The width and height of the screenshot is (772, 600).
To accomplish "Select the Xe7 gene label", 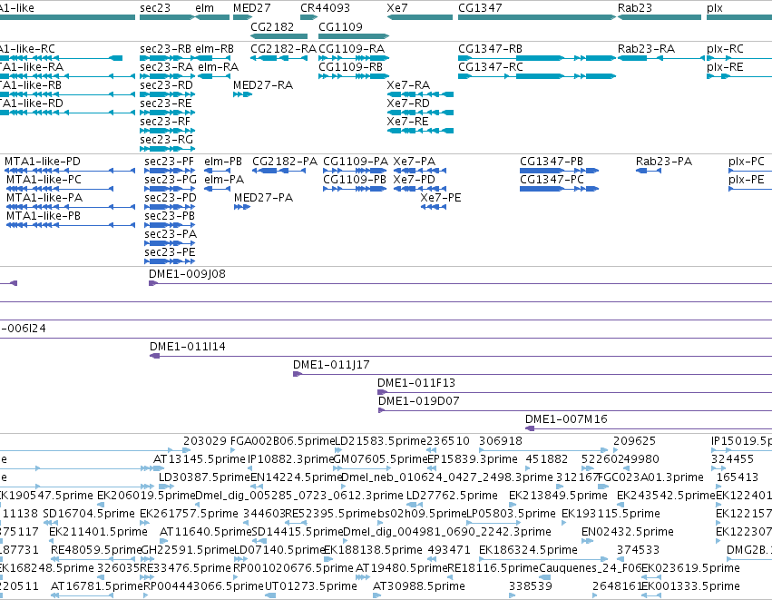I will (x=396, y=8).
